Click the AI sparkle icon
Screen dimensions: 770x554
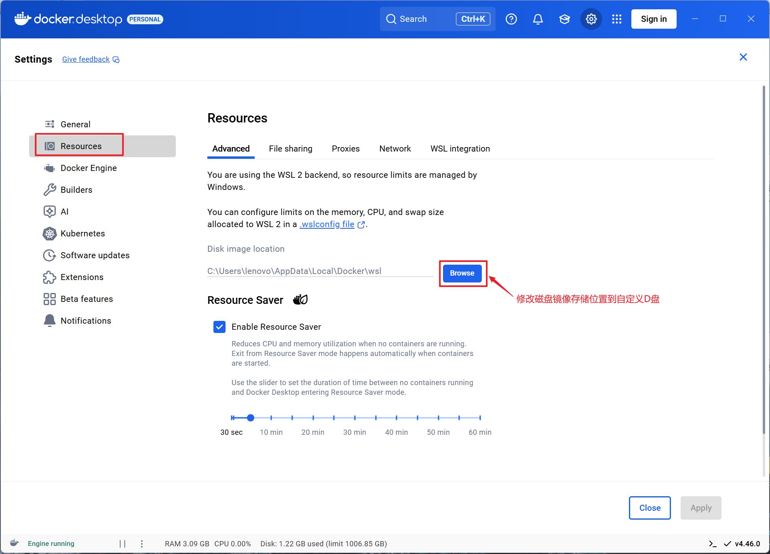[49, 211]
